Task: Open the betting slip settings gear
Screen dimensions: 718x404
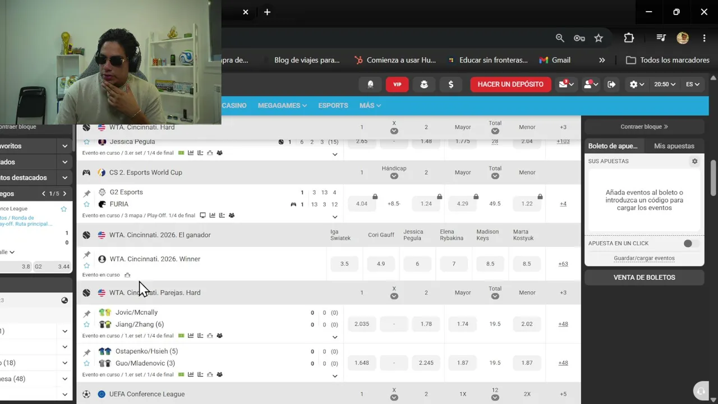Action: [694, 161]
